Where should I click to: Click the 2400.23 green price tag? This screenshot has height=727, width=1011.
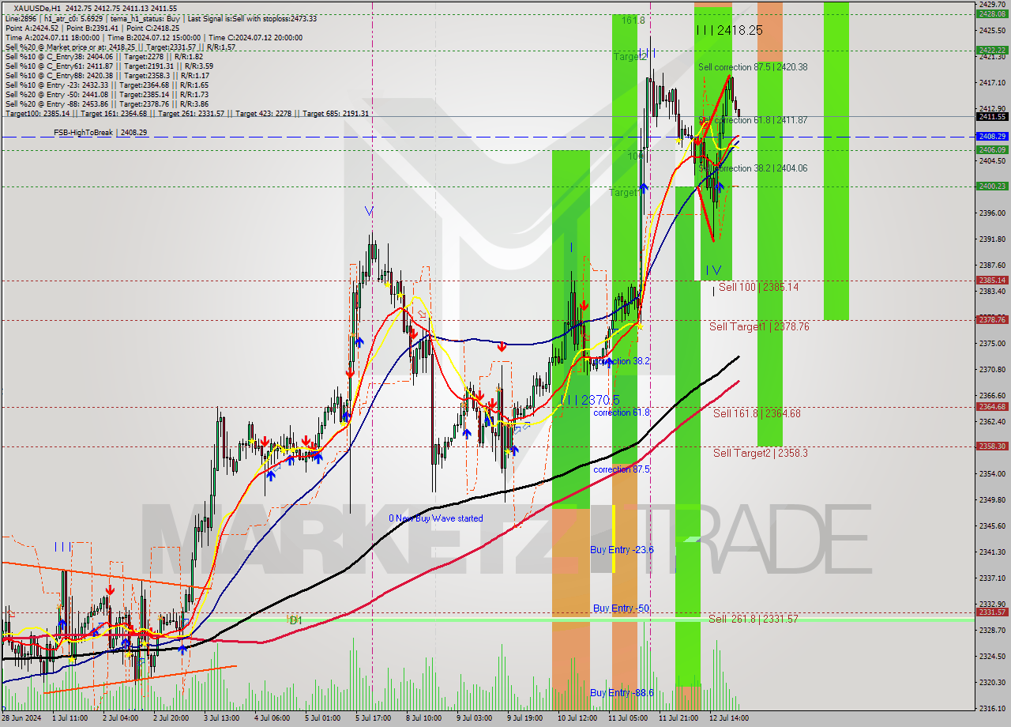point(991,186)
